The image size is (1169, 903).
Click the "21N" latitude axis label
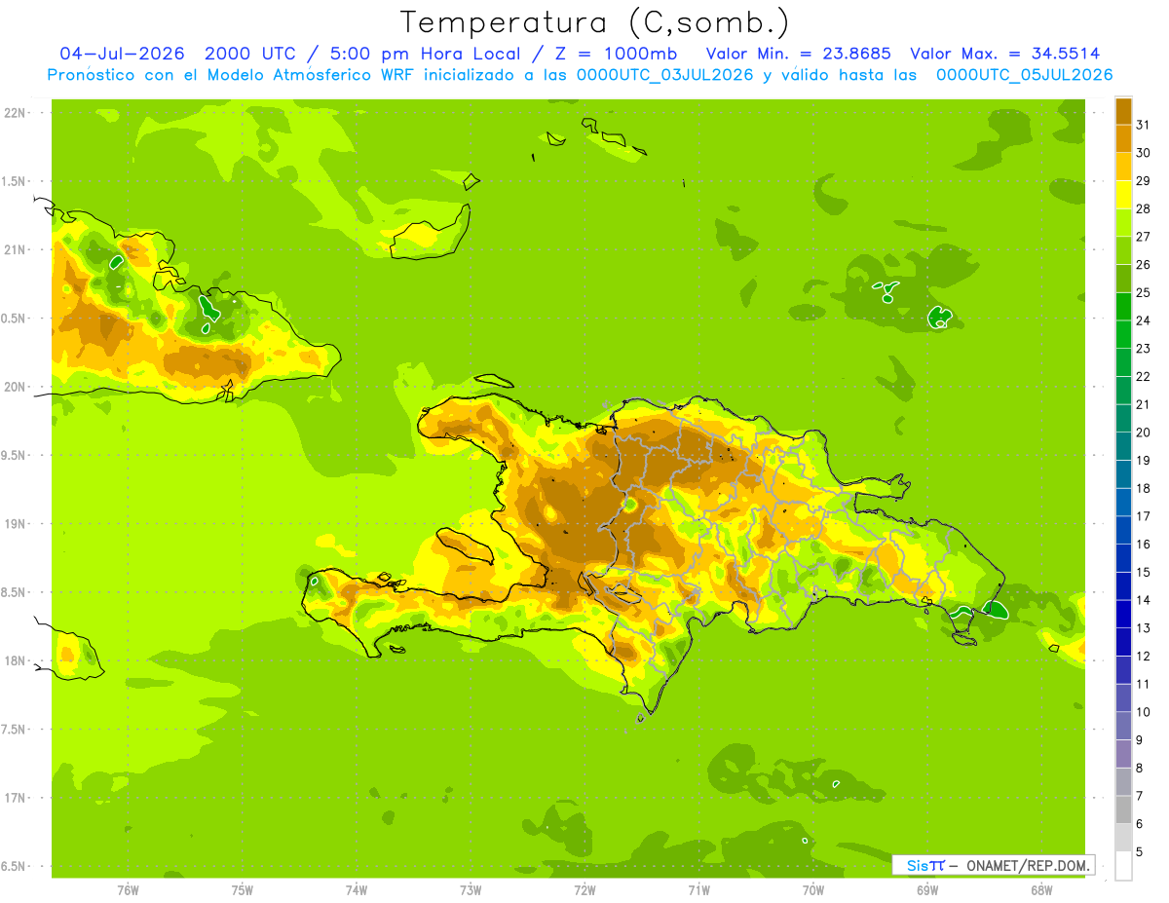(16, 249)
